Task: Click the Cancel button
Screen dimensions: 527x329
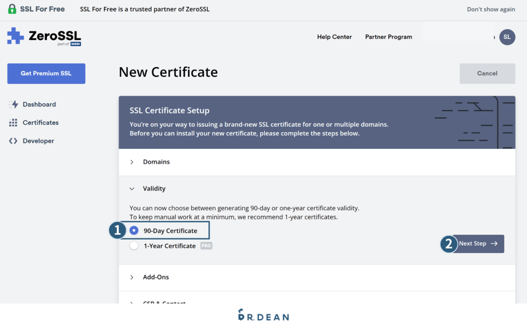Action: 487,73
